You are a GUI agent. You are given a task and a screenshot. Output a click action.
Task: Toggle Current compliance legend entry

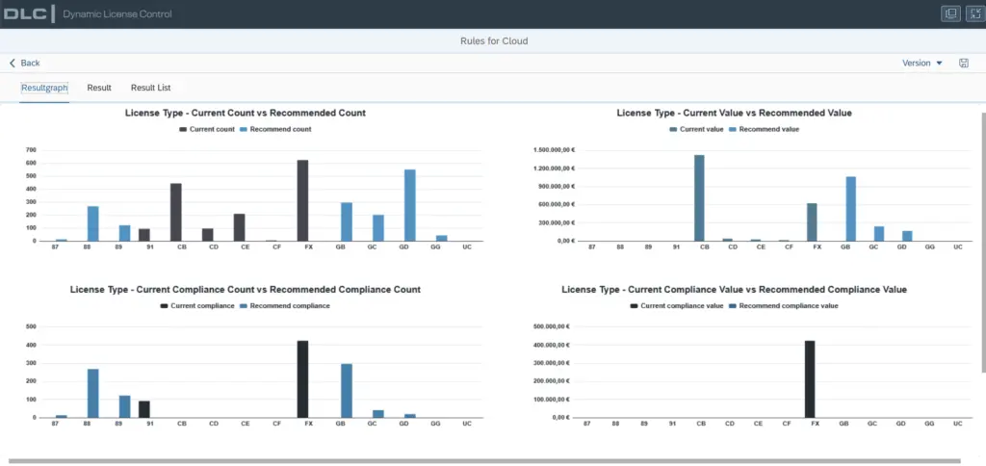tap(197, 305)
